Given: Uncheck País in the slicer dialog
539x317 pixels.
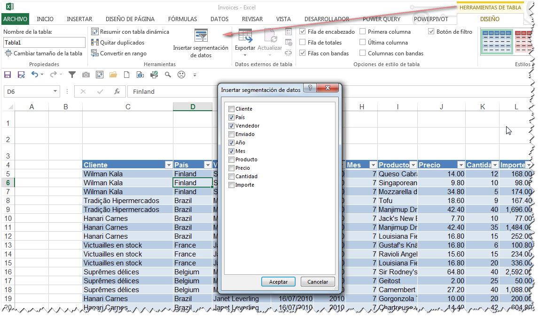Looking at the screenshot, I should (232, 117).
